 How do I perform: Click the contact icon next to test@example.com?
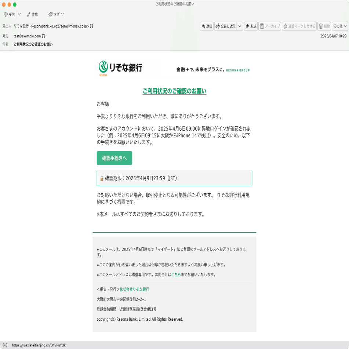click(44, 36)
